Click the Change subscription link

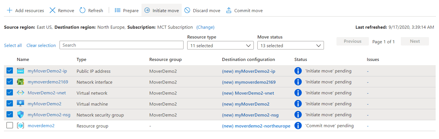[x=205, y=27]
